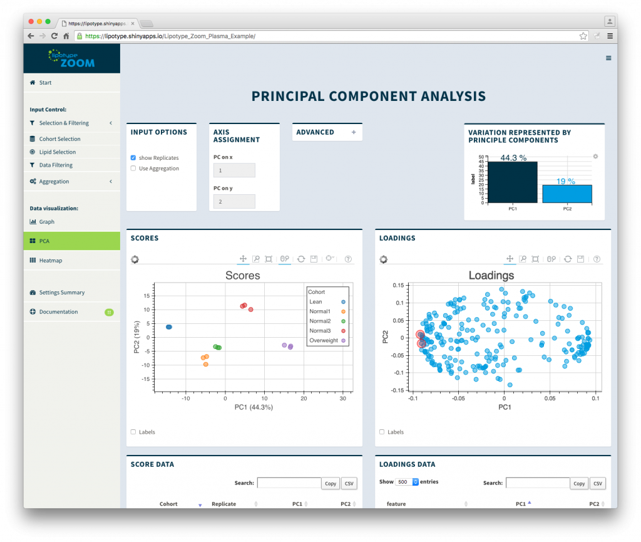Save the Loadings plot using the disk icon
The height and width of the screenshot is (542, 641).
[x=580, y=259]
